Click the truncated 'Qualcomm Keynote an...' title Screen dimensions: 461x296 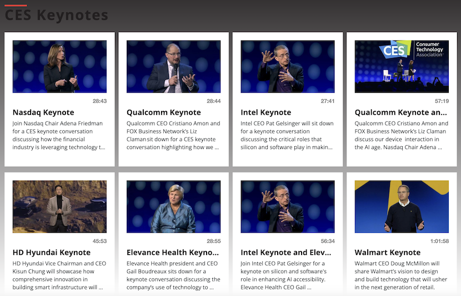coord(401,113)
